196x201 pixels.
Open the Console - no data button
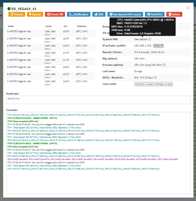144,84
